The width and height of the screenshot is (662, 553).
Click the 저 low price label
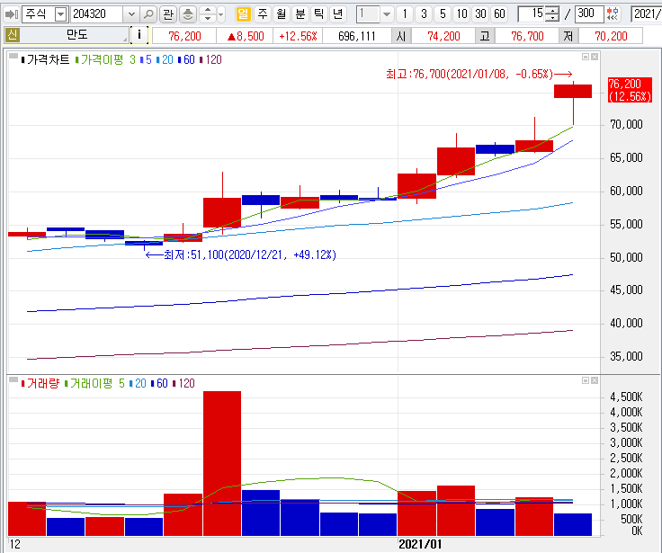(568, 36)
